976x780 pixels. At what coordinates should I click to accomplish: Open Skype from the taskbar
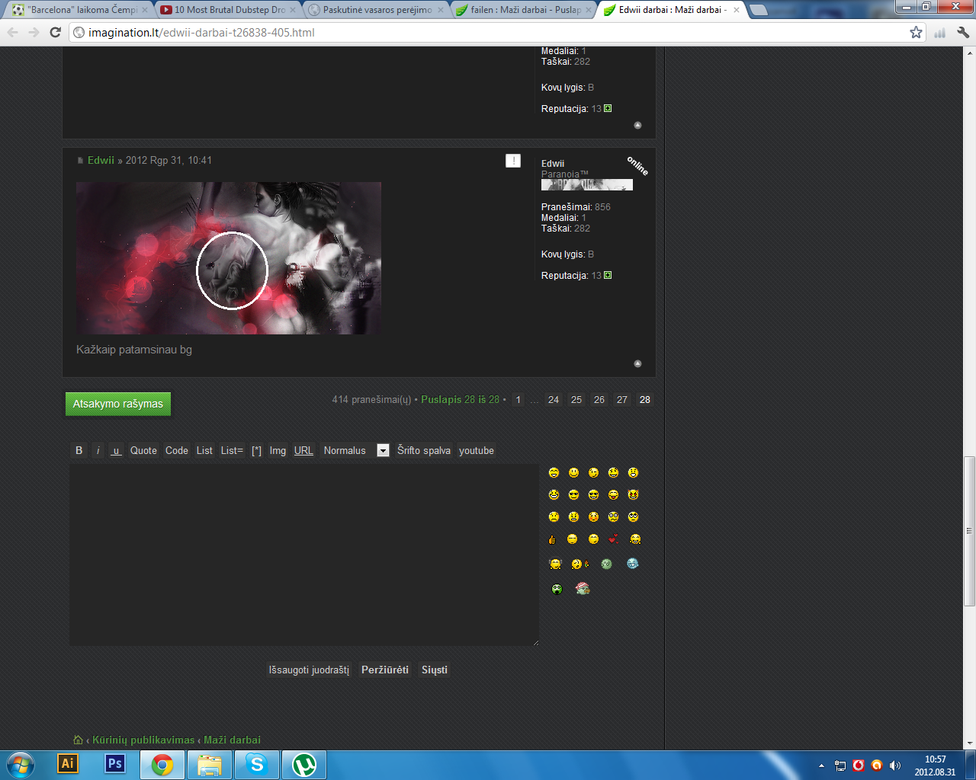point(257,764)
